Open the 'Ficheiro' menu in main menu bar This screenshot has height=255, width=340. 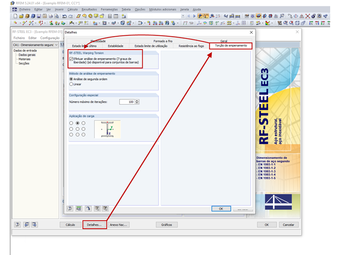point(25,9)
